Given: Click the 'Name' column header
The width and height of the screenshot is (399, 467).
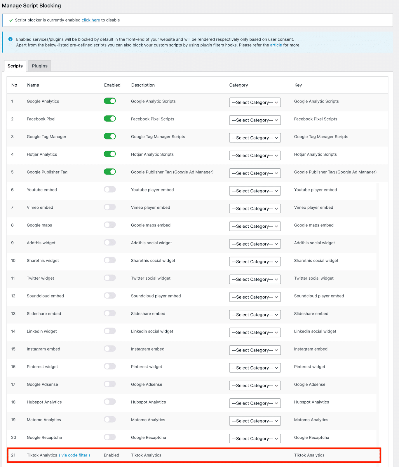Looking at the screenshot, I should 33,85.
